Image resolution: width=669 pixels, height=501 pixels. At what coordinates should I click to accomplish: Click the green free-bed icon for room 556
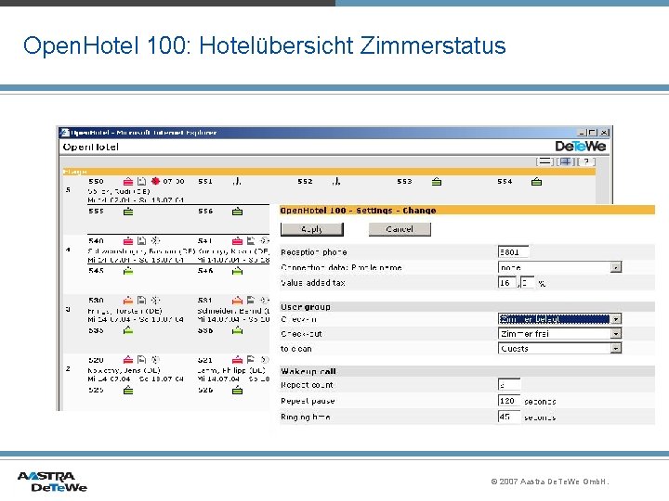237,212
